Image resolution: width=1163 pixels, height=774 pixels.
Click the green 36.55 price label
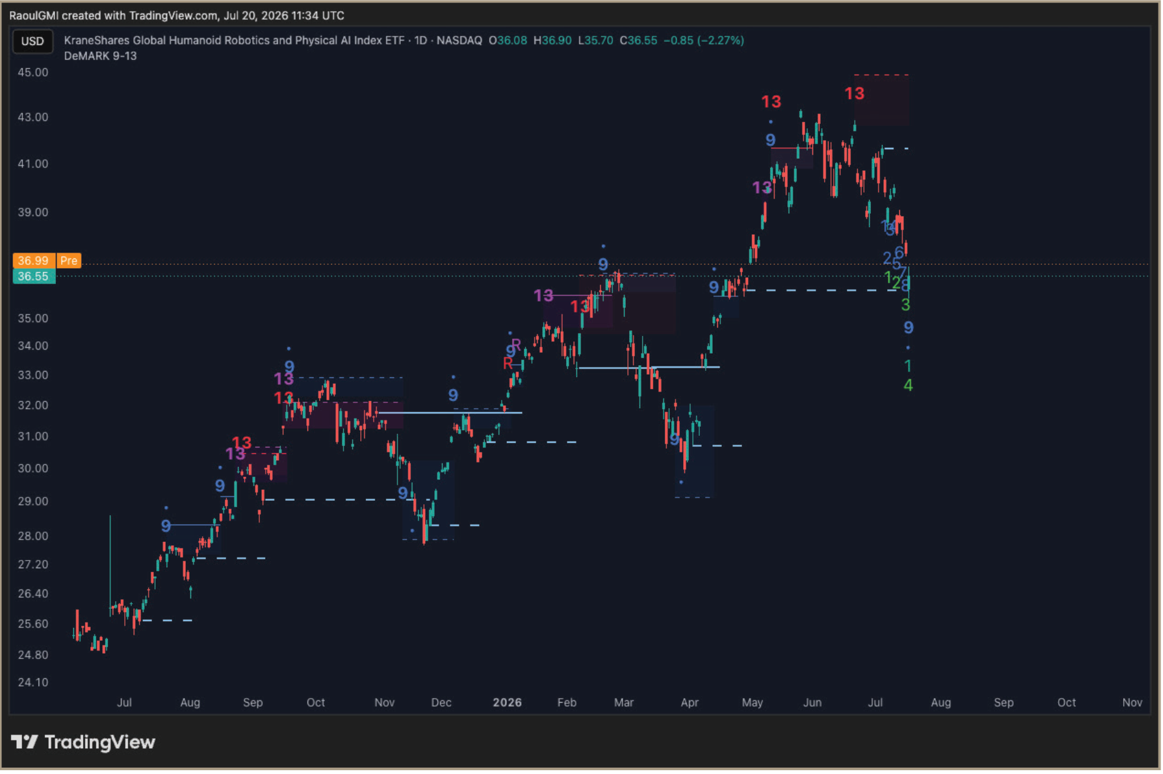pos(33,277)
